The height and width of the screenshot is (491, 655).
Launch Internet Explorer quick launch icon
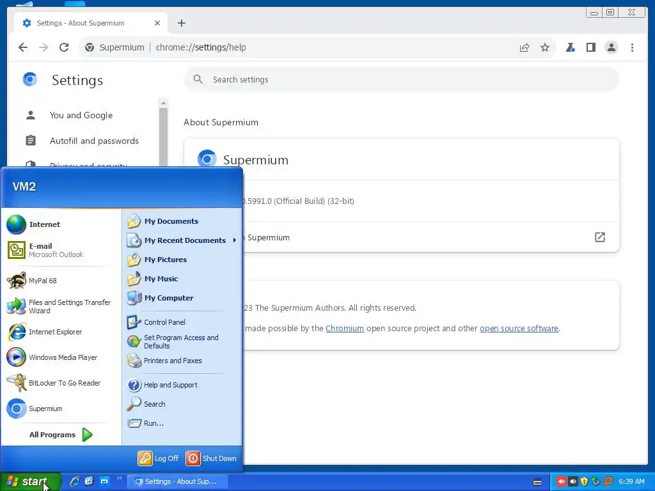coord(75,481)
